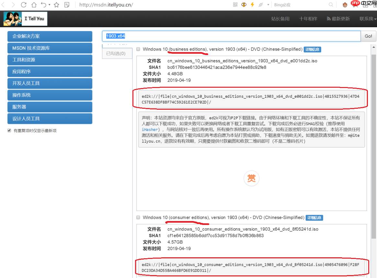
Task: Click the QR code icon in toolbar
Action: (x=235, y=5)
